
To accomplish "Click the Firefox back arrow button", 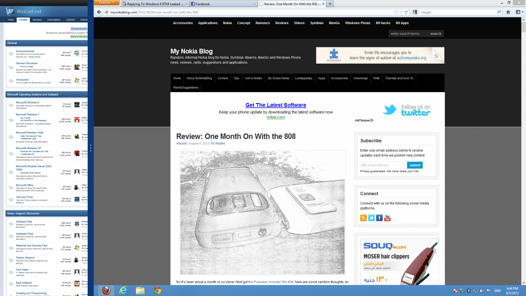I will [x=100, y=12].
